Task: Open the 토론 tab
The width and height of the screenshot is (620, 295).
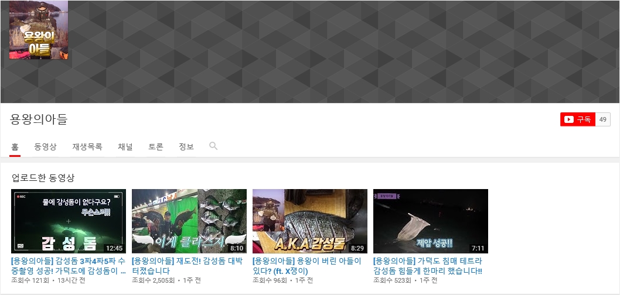Action: [156, 146]
